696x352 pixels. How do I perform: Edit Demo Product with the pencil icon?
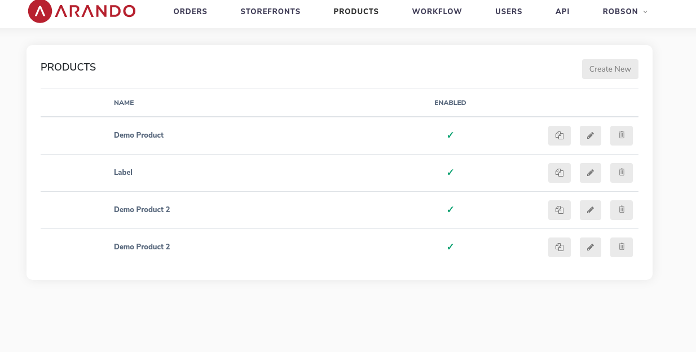point(590,135)
